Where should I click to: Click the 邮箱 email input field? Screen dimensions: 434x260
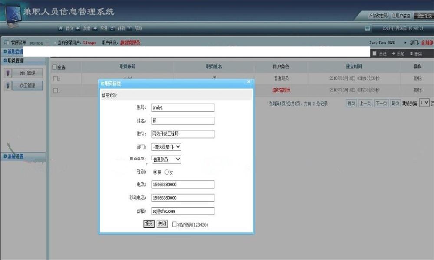[183, 211]
